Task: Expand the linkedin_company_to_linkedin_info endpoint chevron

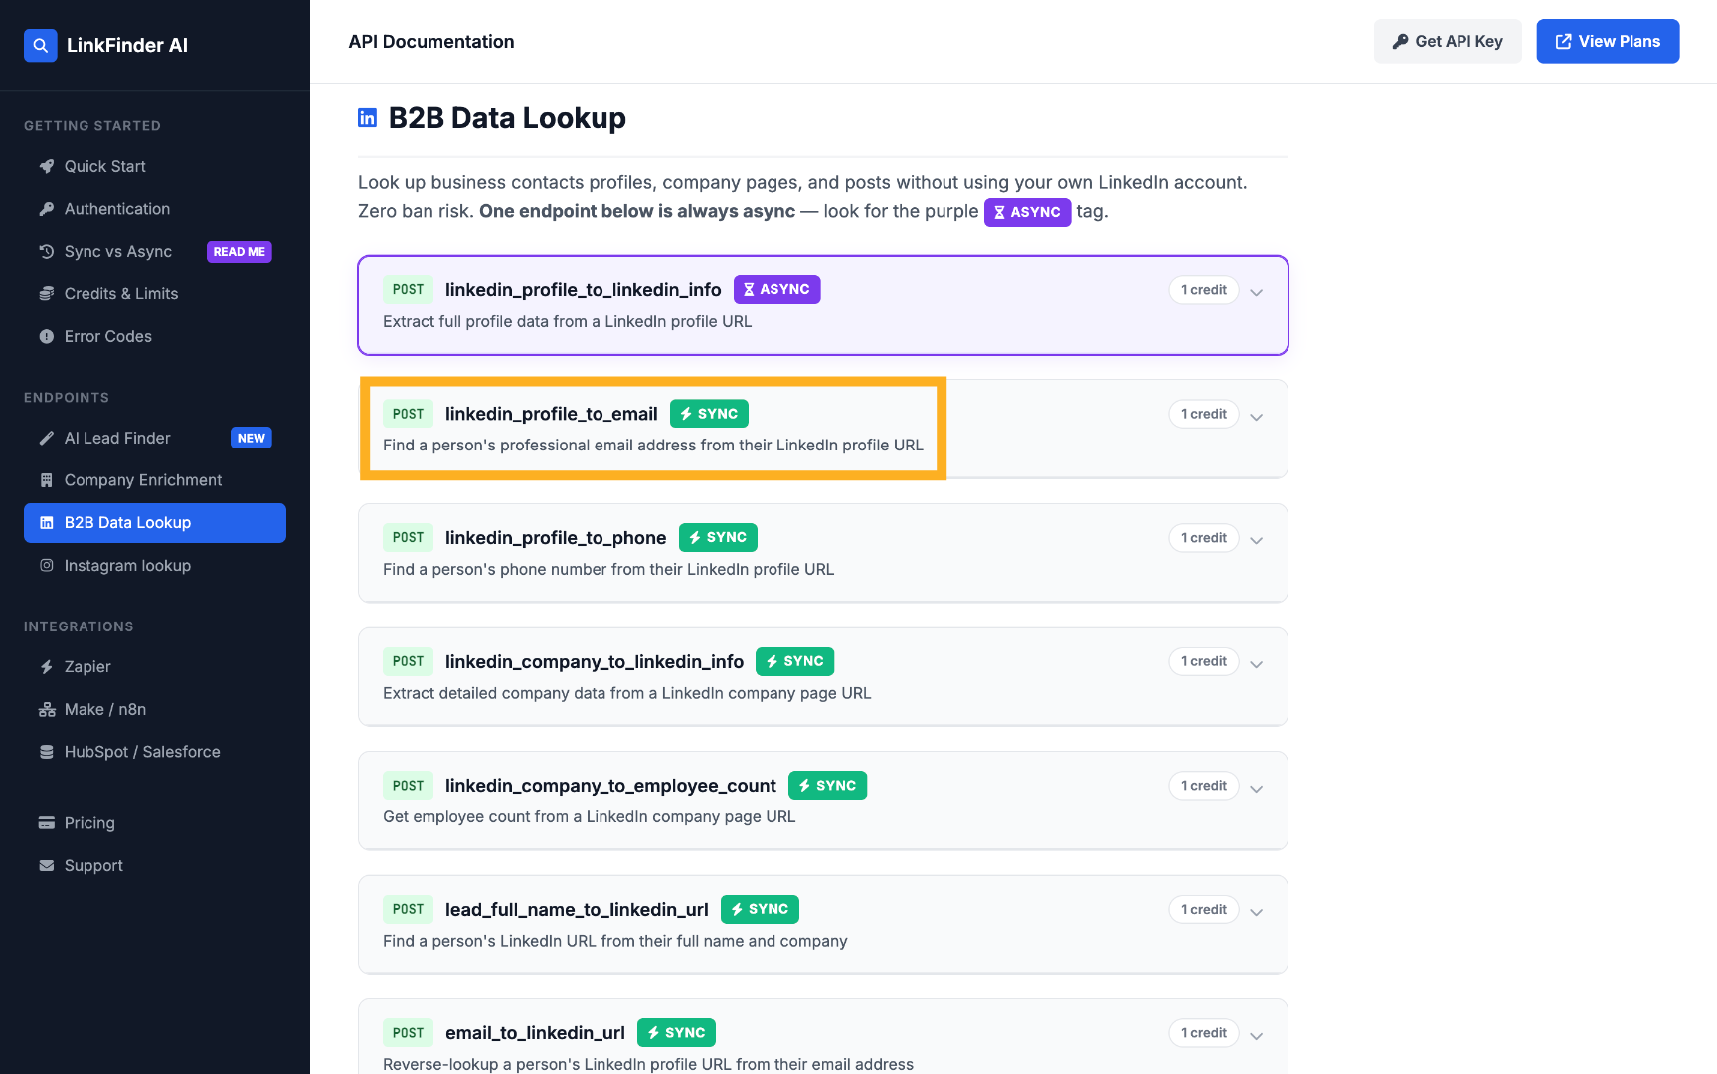Action: tap(1257, 664)
